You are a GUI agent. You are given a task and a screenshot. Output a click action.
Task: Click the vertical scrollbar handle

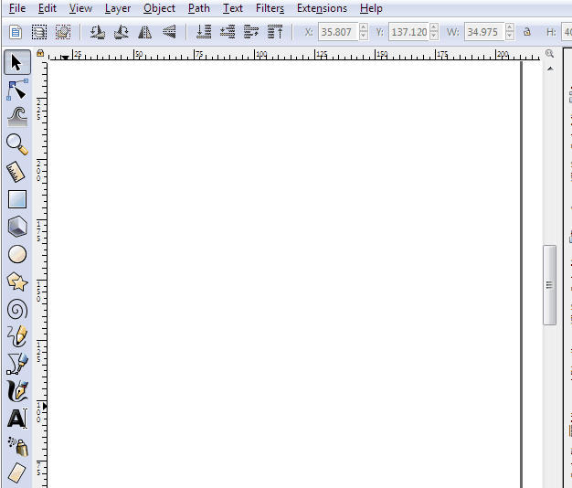[549, 284]
